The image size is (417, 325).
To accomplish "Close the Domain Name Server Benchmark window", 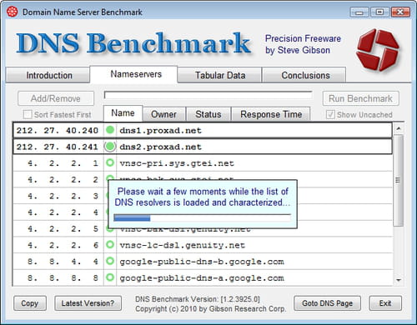I will (x=400, y=12).
